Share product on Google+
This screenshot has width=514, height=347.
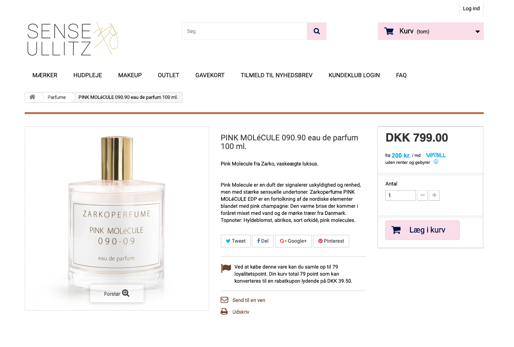(293, 241)
